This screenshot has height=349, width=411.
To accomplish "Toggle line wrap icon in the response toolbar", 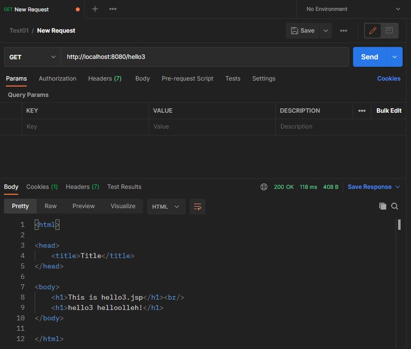I will pyautogui.click(x=198, y=207).
